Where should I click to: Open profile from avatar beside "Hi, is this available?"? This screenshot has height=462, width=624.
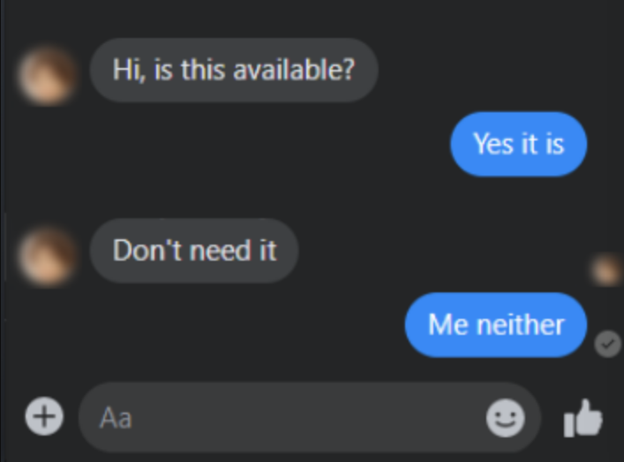pos(47,76)
